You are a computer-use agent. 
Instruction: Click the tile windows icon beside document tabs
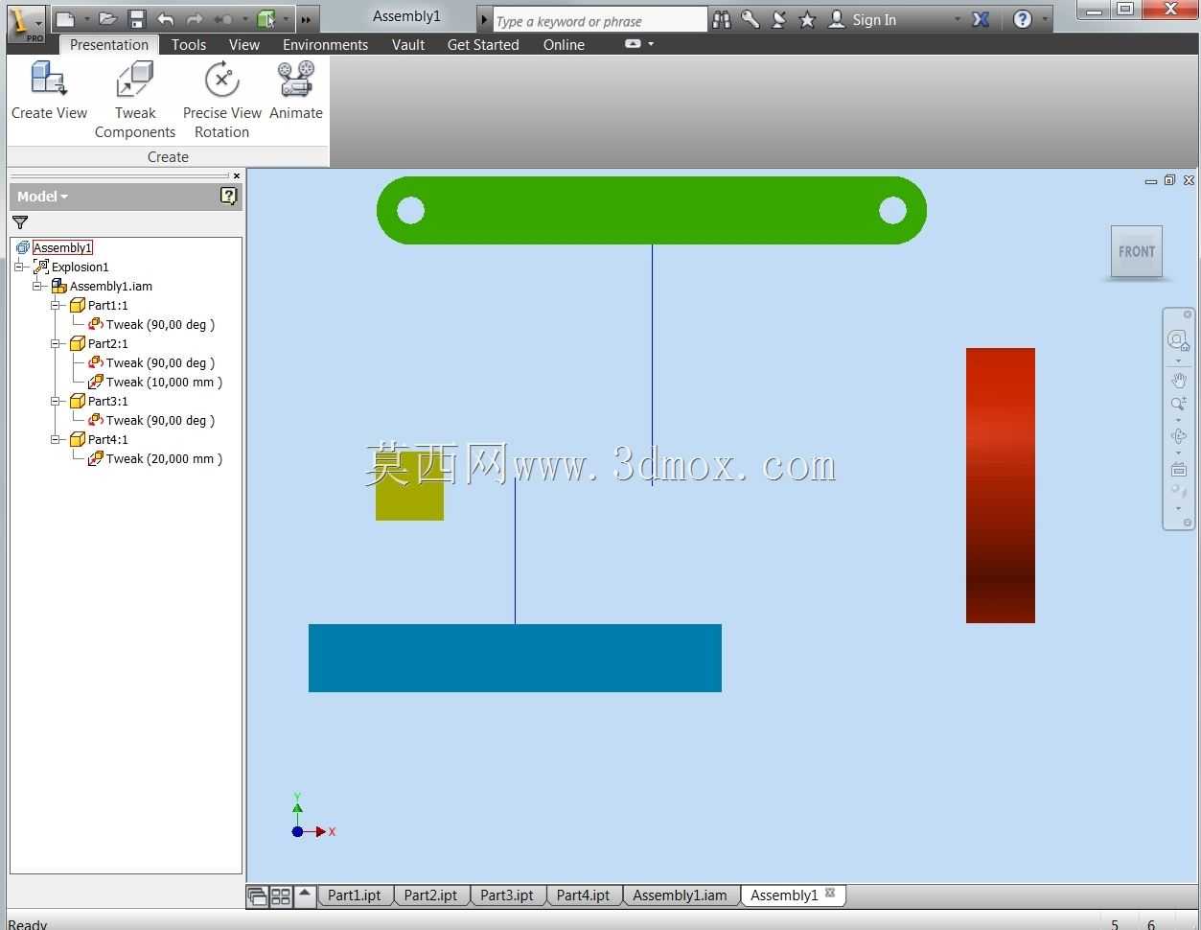pyautogui.click(x=281, y=896)
